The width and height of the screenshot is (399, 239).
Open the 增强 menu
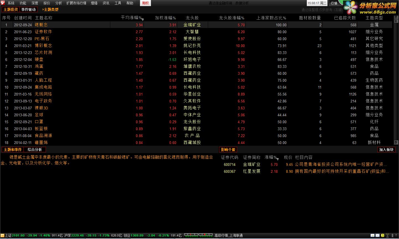(x=94, y=3)
